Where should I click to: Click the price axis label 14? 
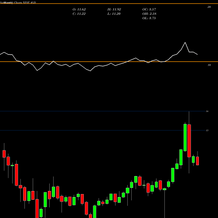pos(207,111)
